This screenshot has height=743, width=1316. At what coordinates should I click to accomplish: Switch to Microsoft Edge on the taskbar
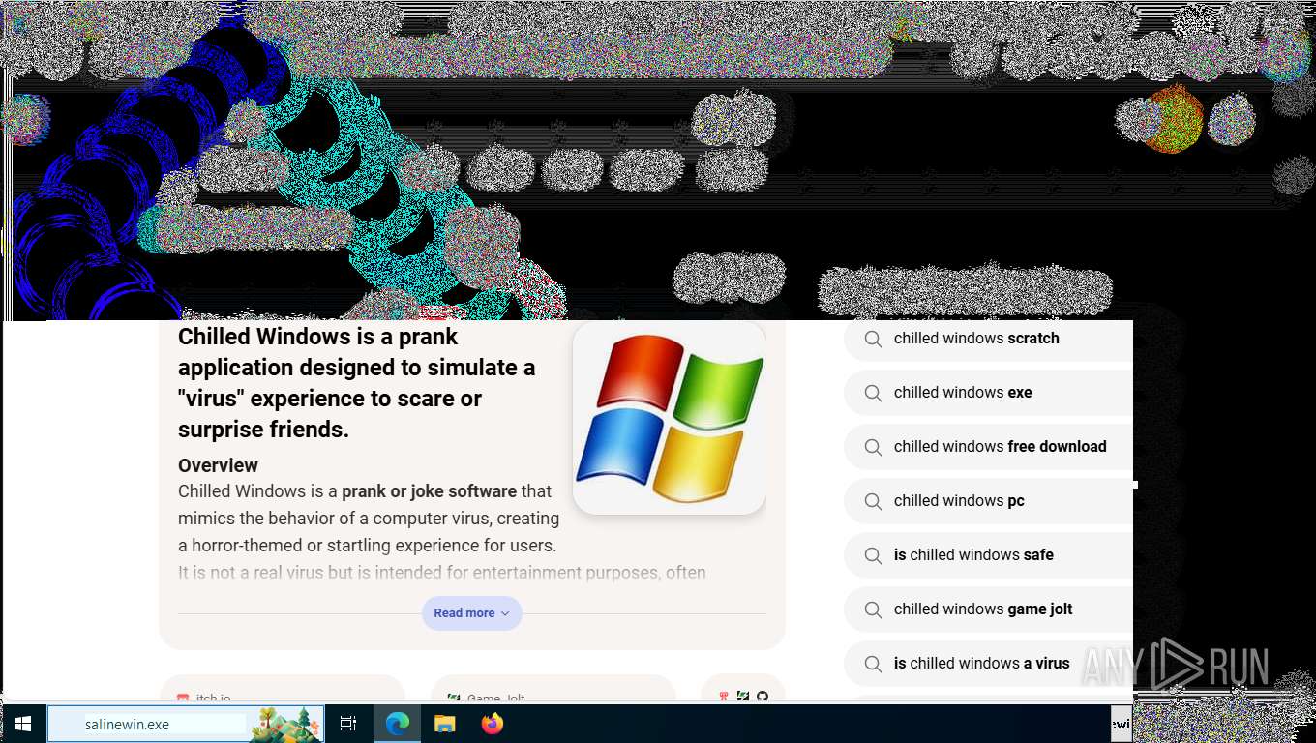(397, 724)
